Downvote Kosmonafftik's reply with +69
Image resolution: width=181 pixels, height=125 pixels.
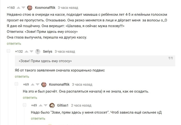[37, 84]
